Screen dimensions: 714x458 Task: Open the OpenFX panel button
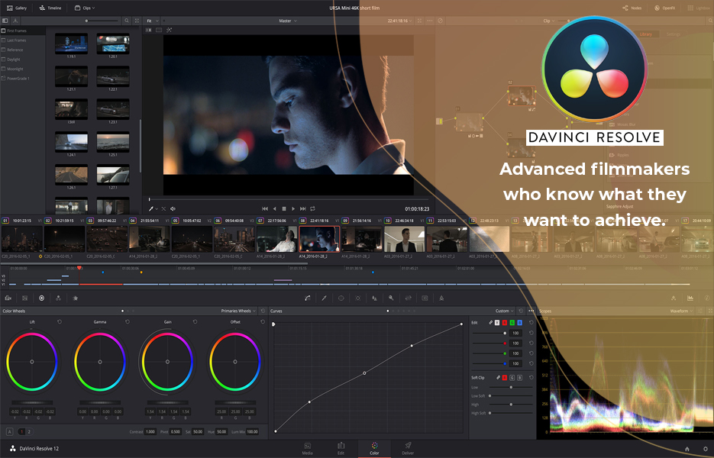coord(665,8)
